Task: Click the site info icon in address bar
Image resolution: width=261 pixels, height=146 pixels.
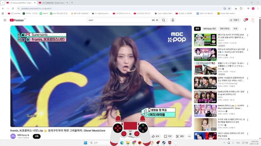Action: click(x=18, y=9)
